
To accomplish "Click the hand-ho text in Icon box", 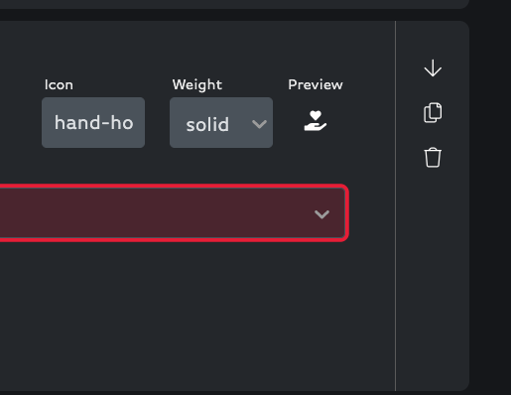I will tap(94, 123).
